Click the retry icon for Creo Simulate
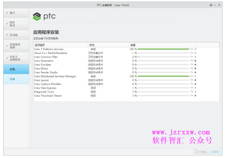 (192, 65)
